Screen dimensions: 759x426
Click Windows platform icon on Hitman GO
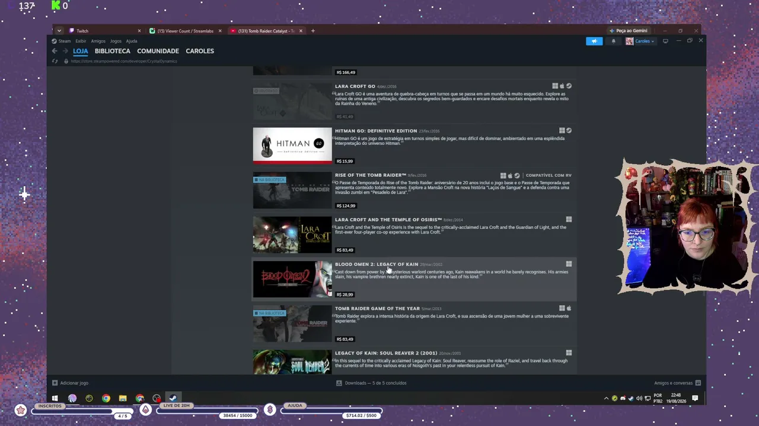(562, 131)
